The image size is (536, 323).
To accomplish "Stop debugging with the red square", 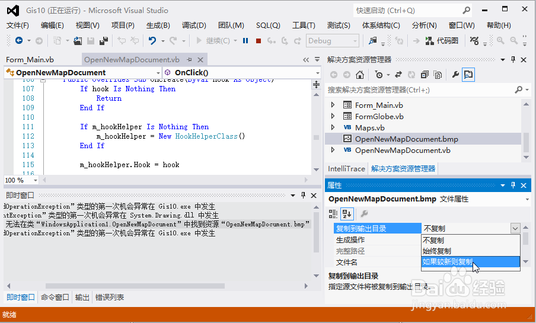I will 259,41.
